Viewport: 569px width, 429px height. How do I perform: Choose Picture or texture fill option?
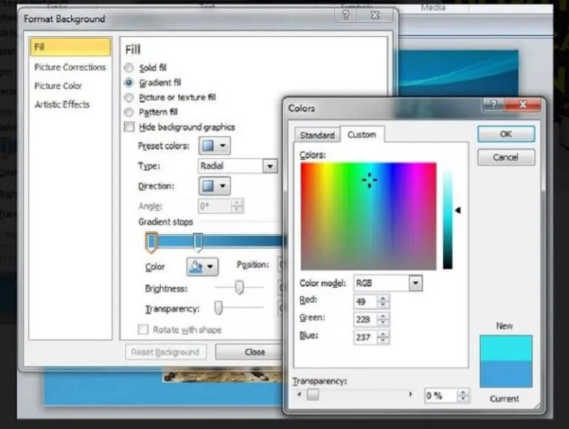(129, 98)
